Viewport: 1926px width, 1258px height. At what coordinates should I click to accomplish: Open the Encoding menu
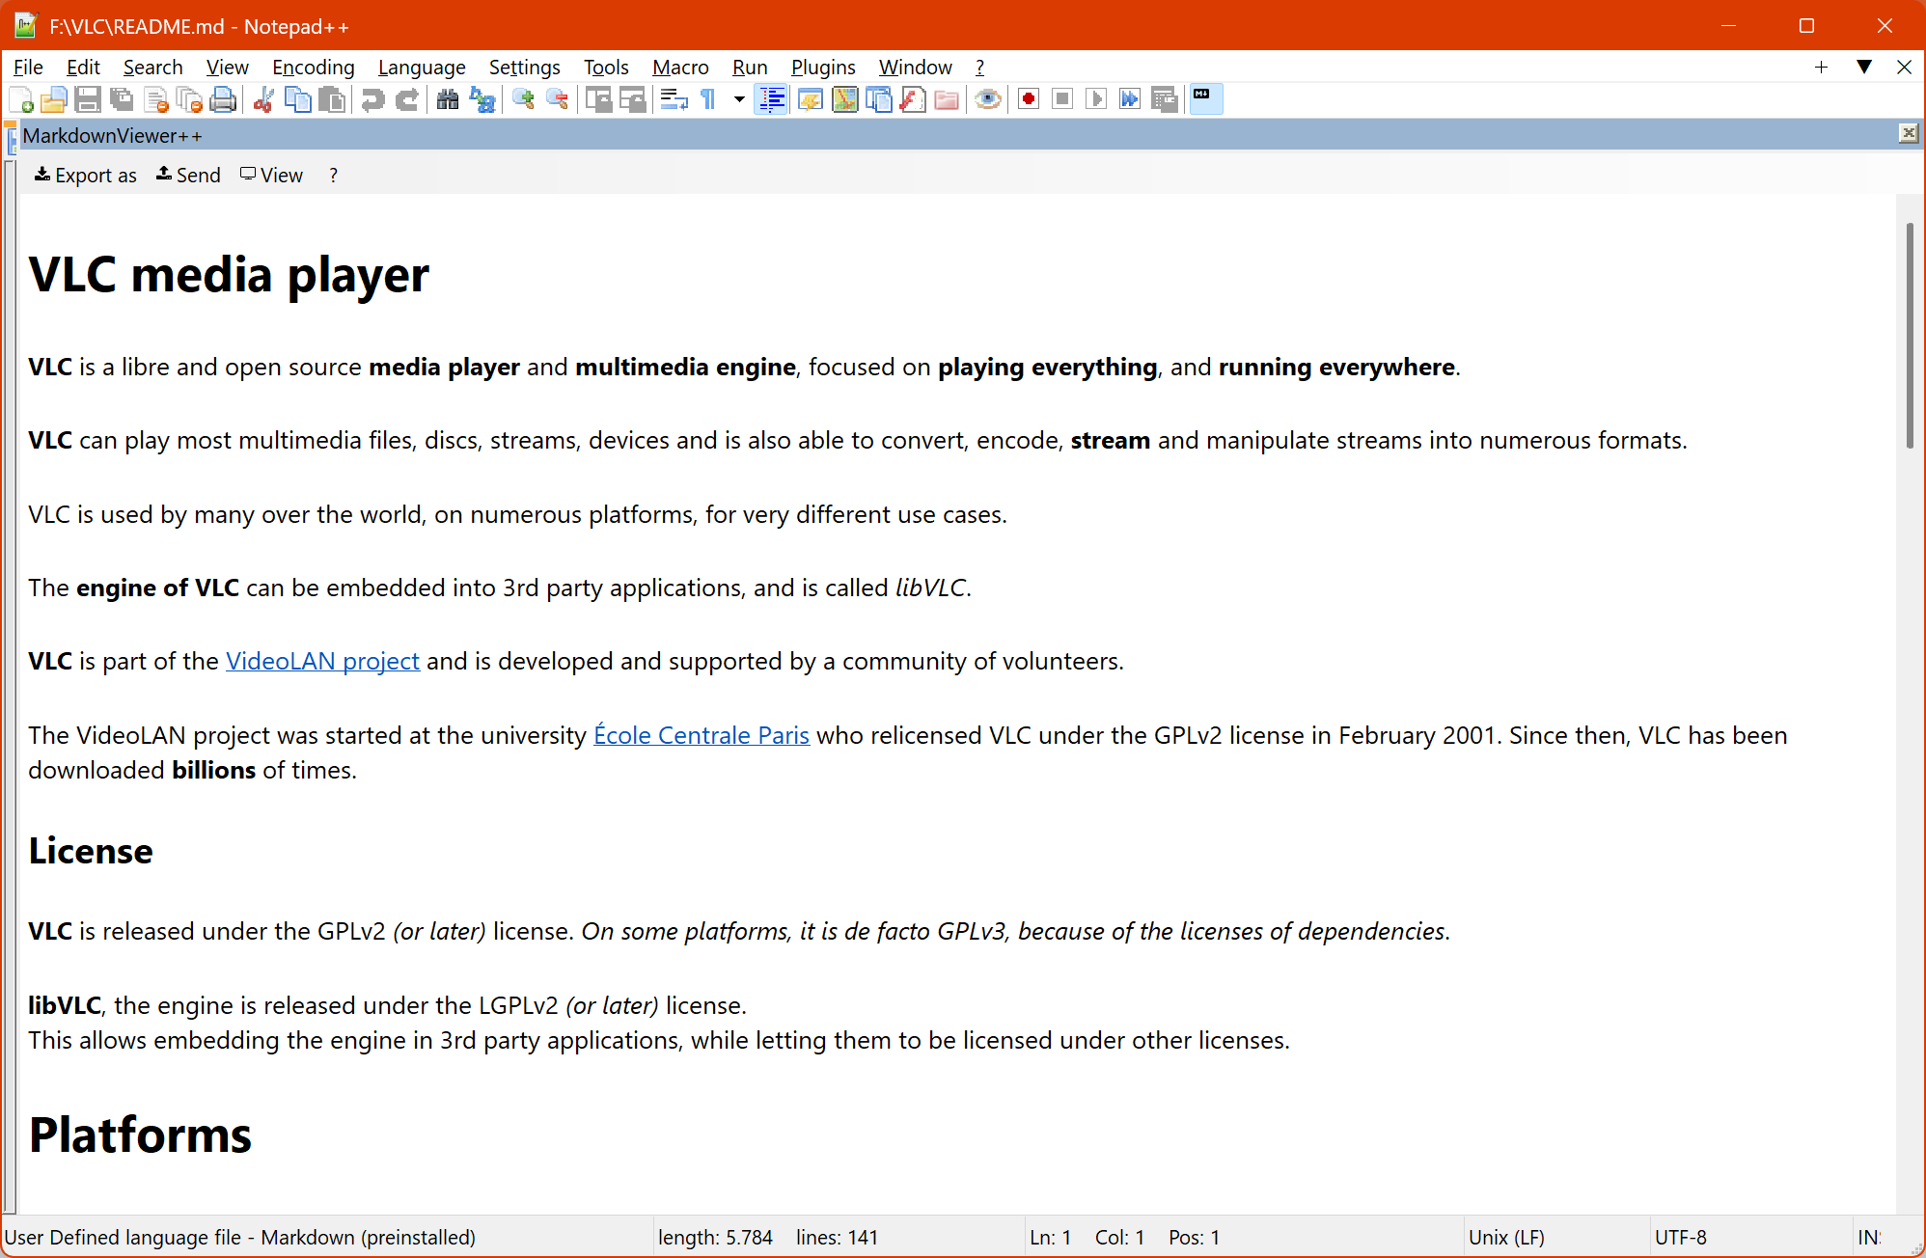tap(313, 67)
